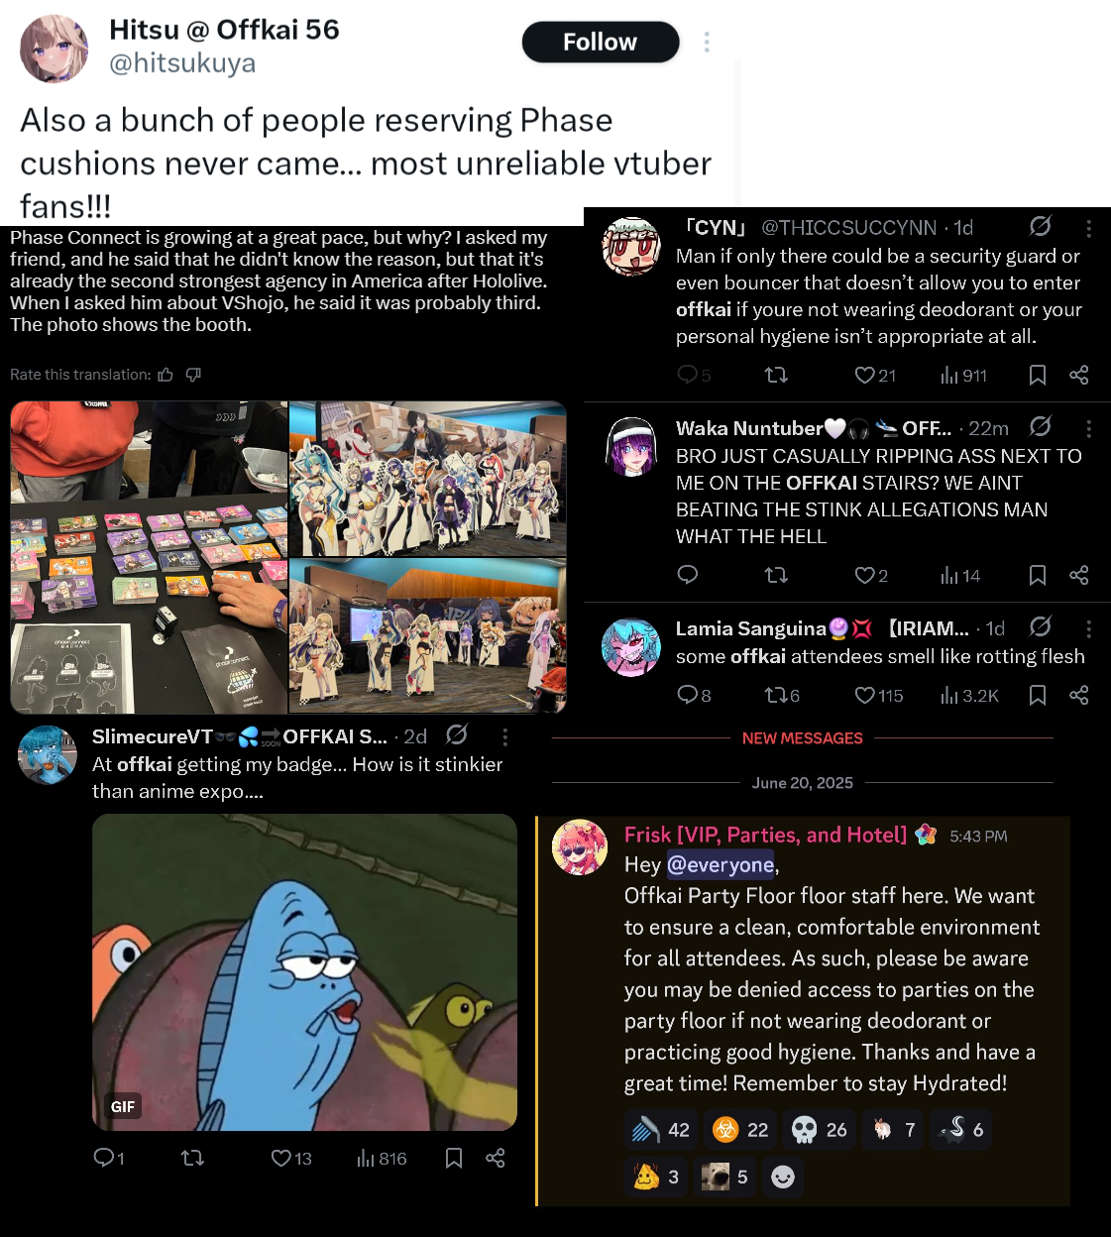Open more options next to the Follow button

click(x=707, y=42)
